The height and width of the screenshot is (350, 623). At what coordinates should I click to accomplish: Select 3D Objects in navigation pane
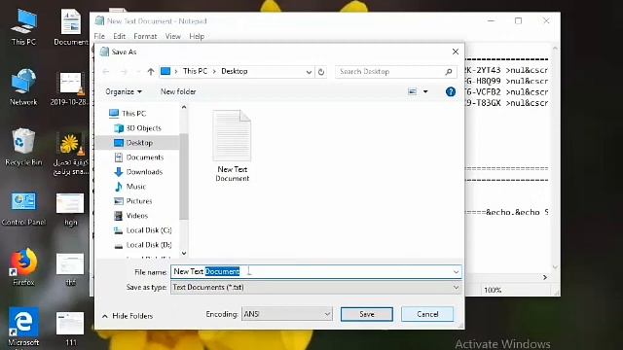(137, 128)
